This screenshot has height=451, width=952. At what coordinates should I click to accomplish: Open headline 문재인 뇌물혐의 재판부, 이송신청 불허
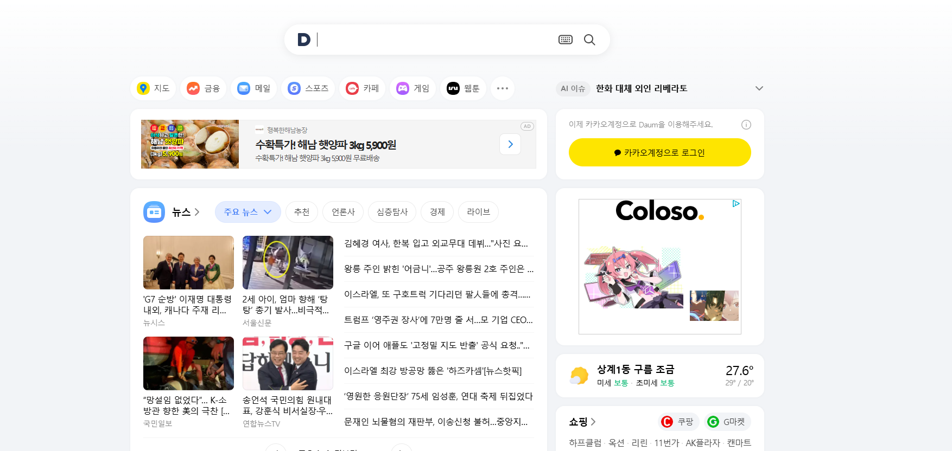pyautogui.click(x=436, y=422)
